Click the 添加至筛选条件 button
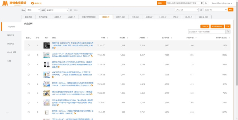238x120 pixels. pyautogui.click(x=217, y=26)
